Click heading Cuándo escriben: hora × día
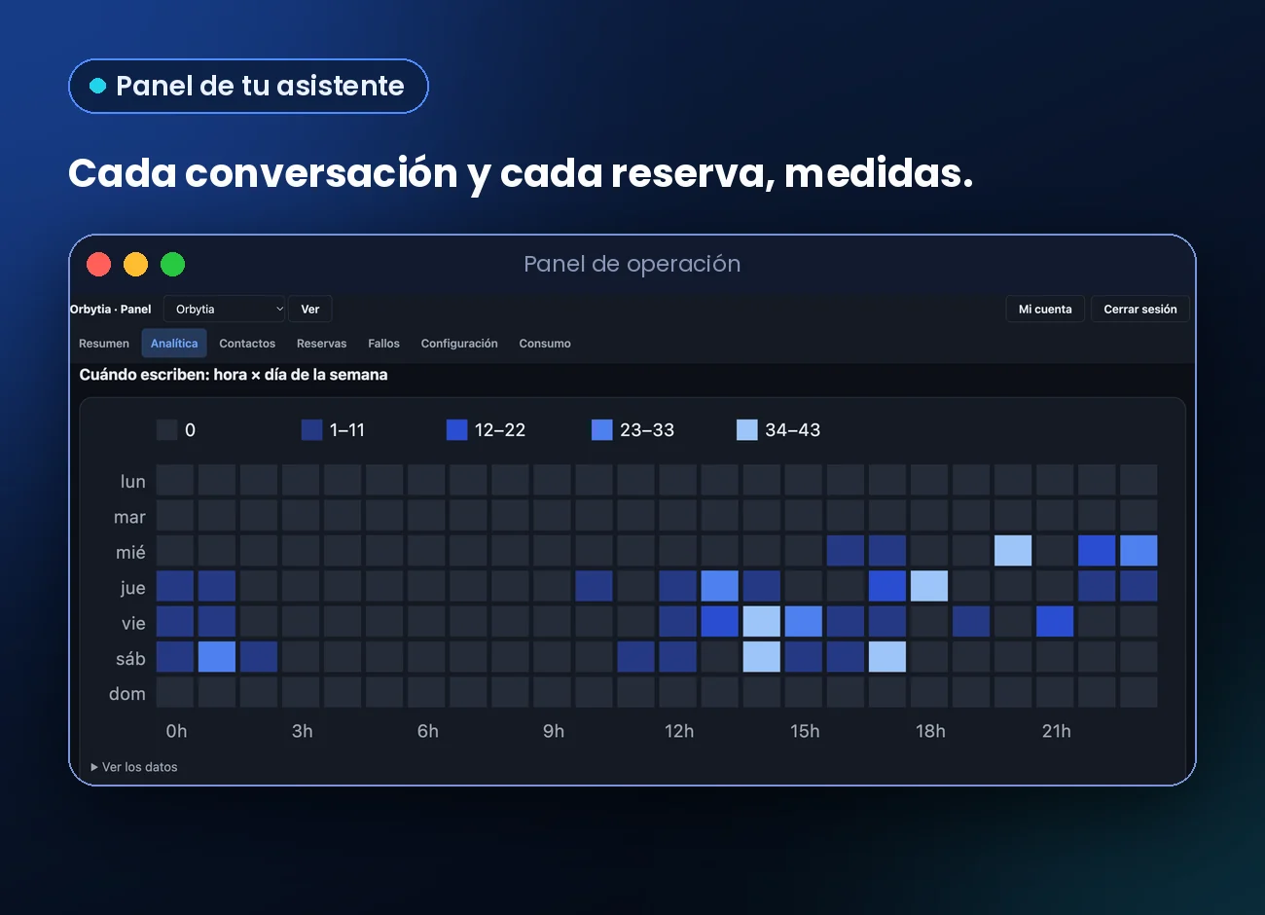The width and height of the screenshot is (1265, 915). 234,375
